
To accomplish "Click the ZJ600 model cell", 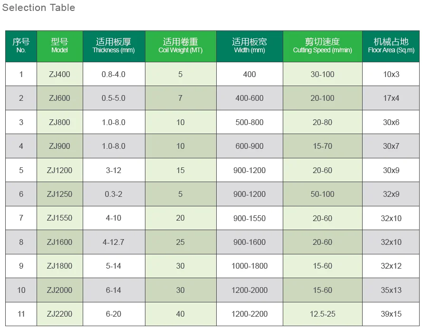I will point(59,98).
